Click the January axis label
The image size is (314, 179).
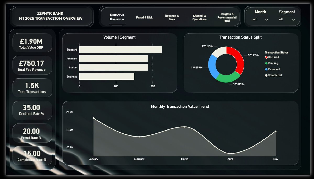(93, 159)
